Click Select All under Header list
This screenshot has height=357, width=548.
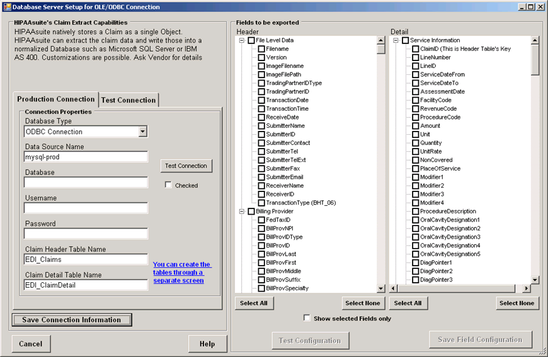[x=254, y=303]
